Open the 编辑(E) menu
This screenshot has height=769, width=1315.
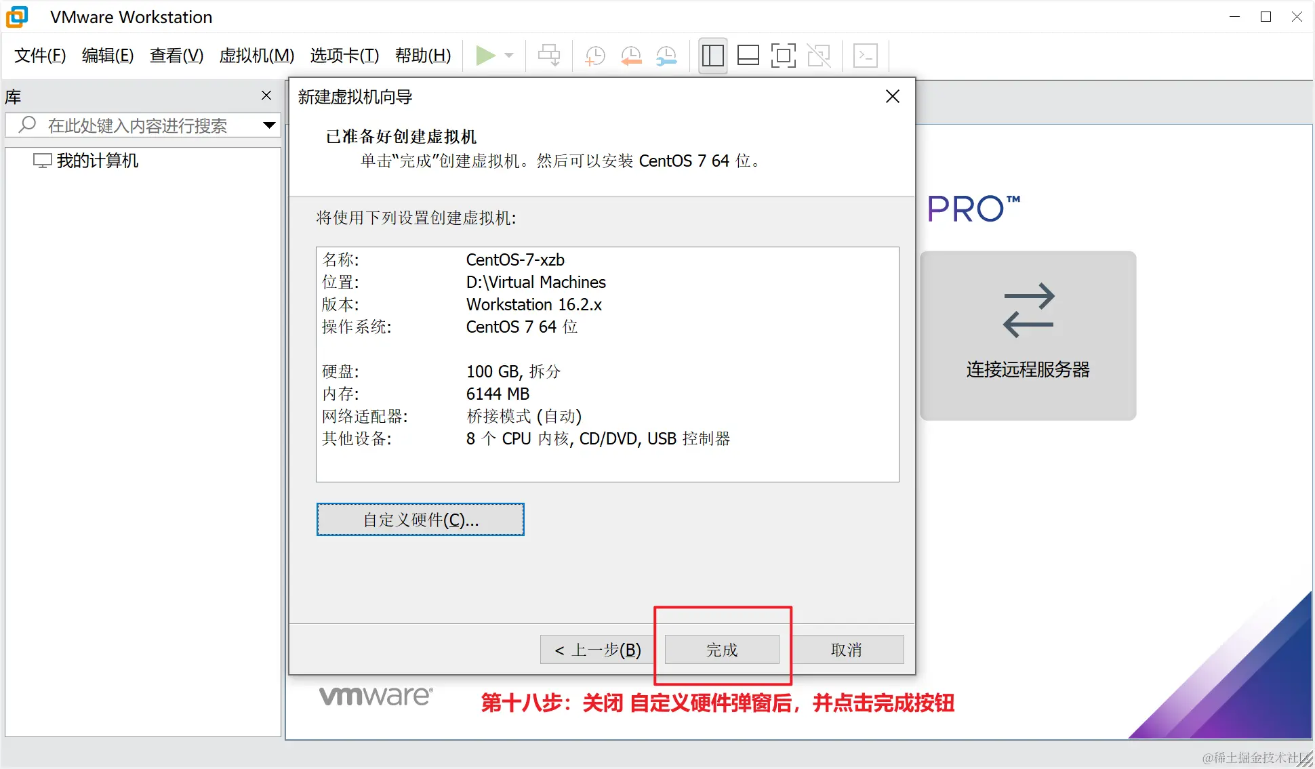pyautogui.click(x=108, y=56)
